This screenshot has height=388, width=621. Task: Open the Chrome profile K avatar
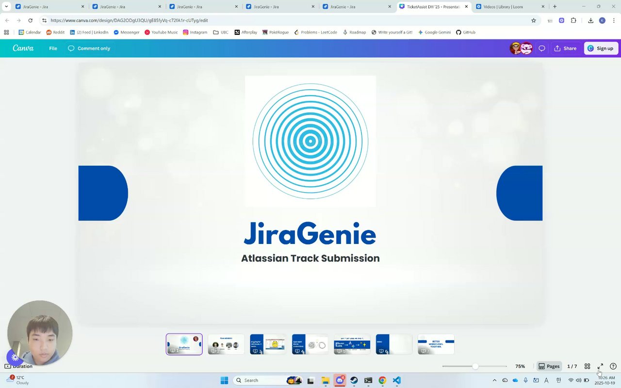point(602,20)
